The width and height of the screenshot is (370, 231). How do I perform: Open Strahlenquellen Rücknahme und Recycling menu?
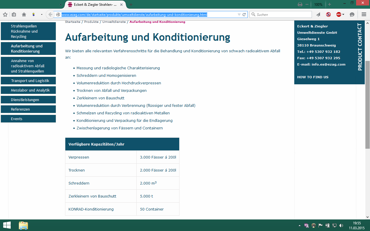pos(28,31)
